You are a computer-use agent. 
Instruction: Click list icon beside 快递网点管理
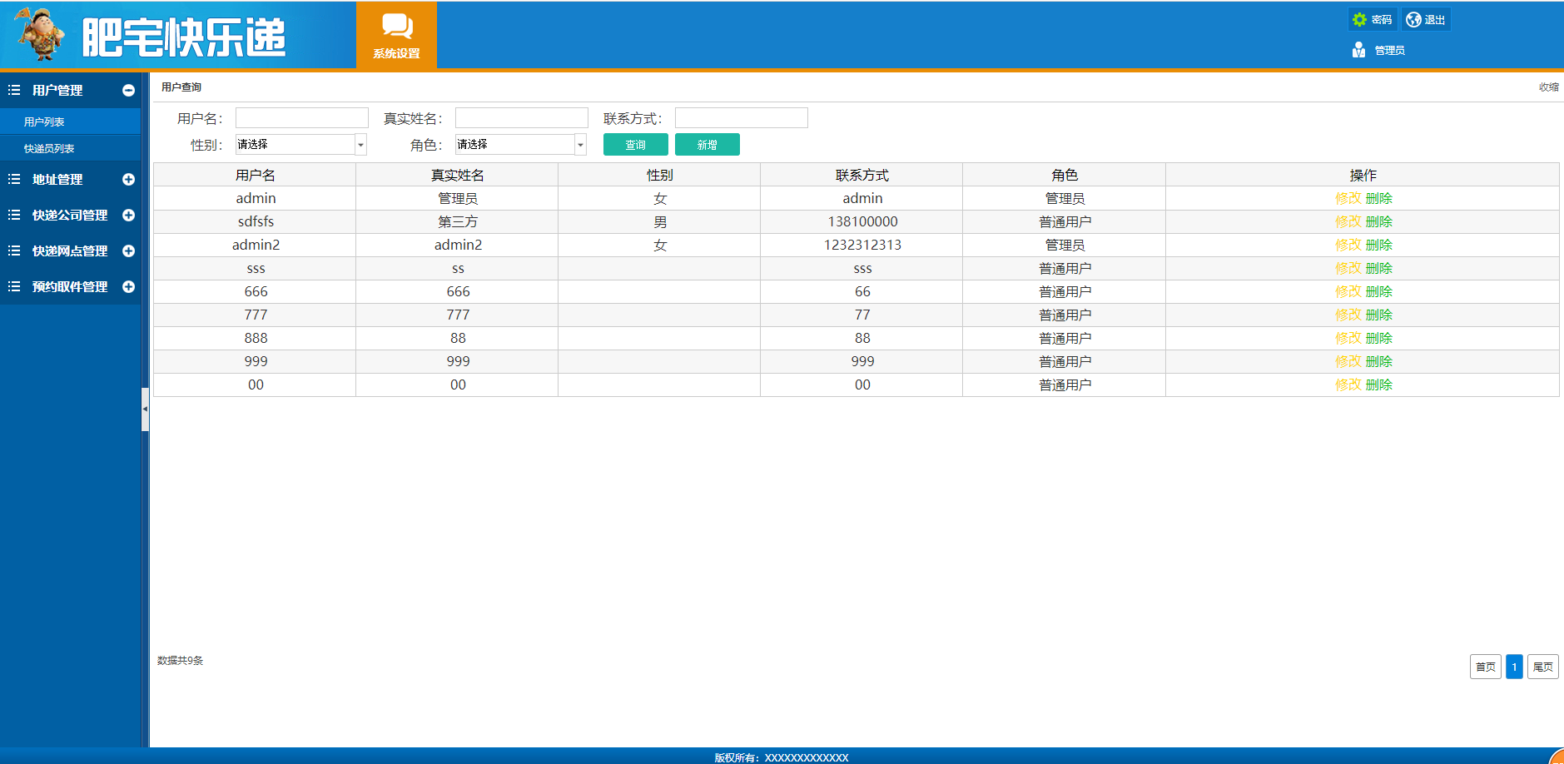14,251
